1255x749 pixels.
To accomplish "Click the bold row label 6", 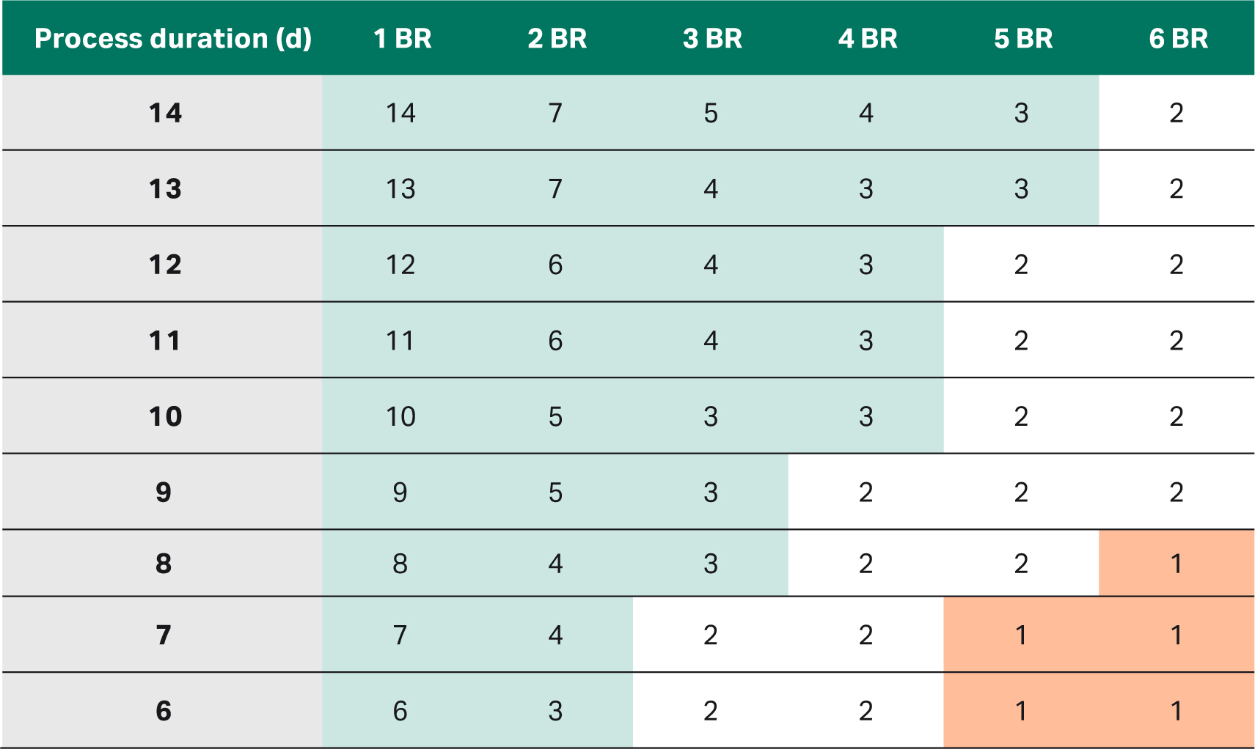I will pyautogui.click(x=164, y=711).
